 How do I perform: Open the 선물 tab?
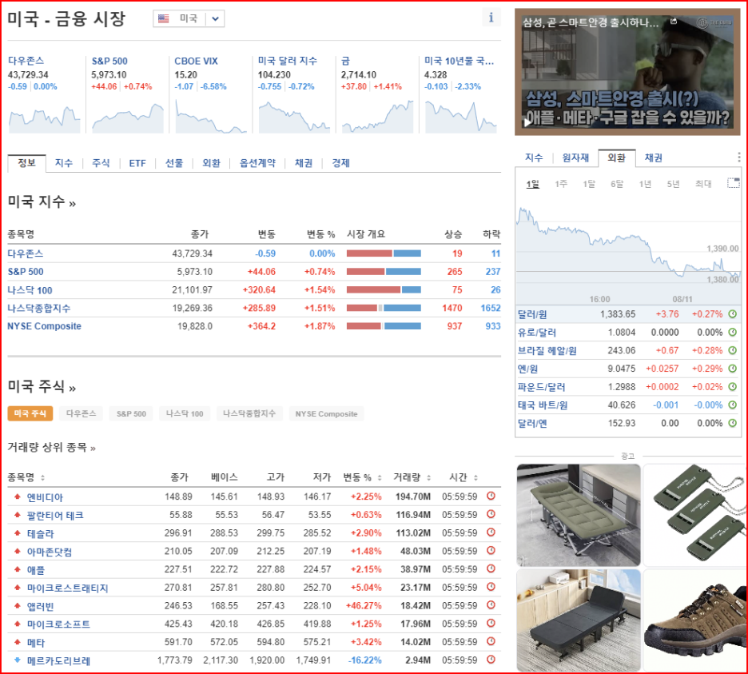pos(174,163)
